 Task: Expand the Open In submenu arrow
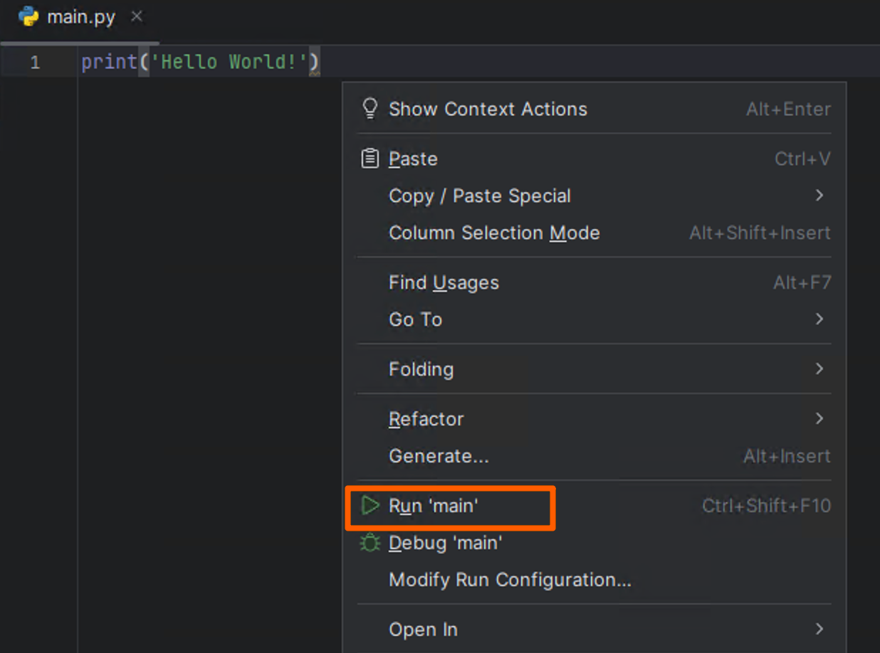[x=819, y=630]
